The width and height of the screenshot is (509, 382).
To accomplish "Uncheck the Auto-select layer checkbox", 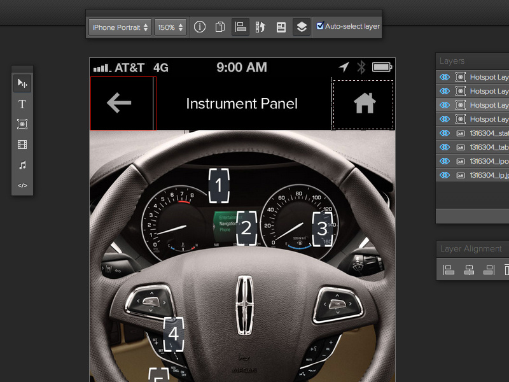I will 320,27.
